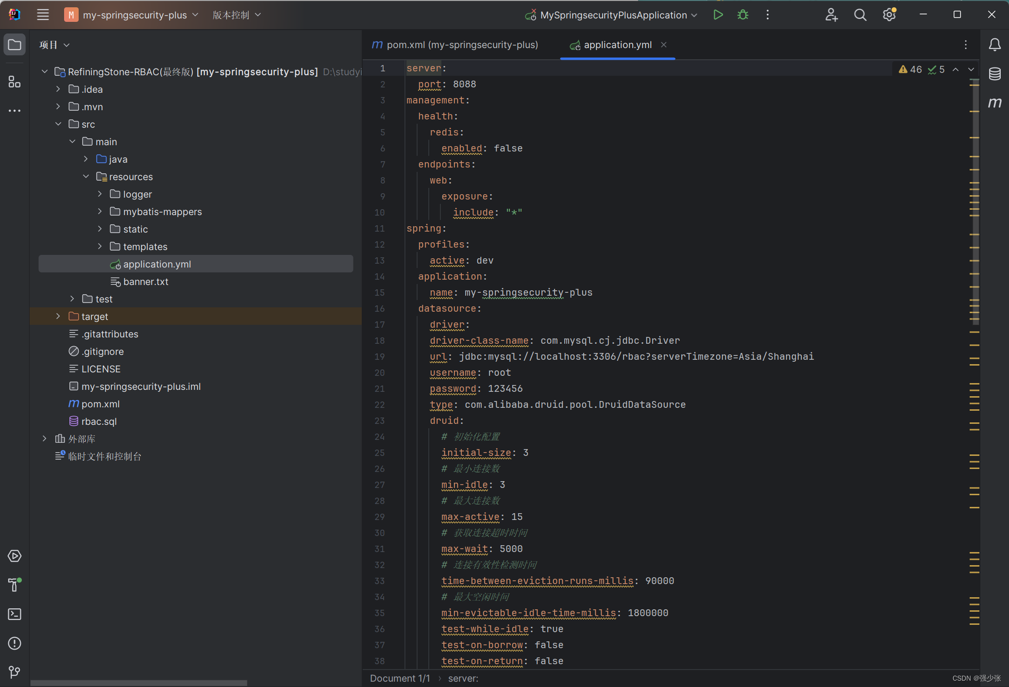
Task: Open the Build hammer tool window
Action: tap(15, 585)
